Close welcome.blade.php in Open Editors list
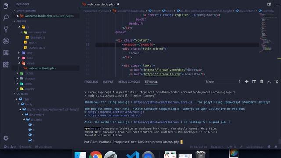 (x=18, y=16)
